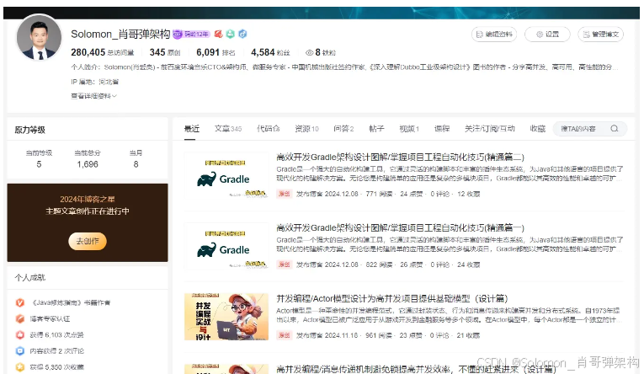644x374 pixels.
Task: Click the blue shield badge beside username
Action: (x=242, y=34)
